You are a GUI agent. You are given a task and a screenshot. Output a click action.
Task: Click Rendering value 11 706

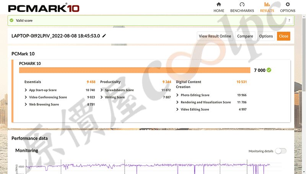(x=242, y=102)
